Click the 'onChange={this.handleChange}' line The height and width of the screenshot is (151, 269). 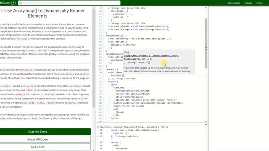(133, 91)
